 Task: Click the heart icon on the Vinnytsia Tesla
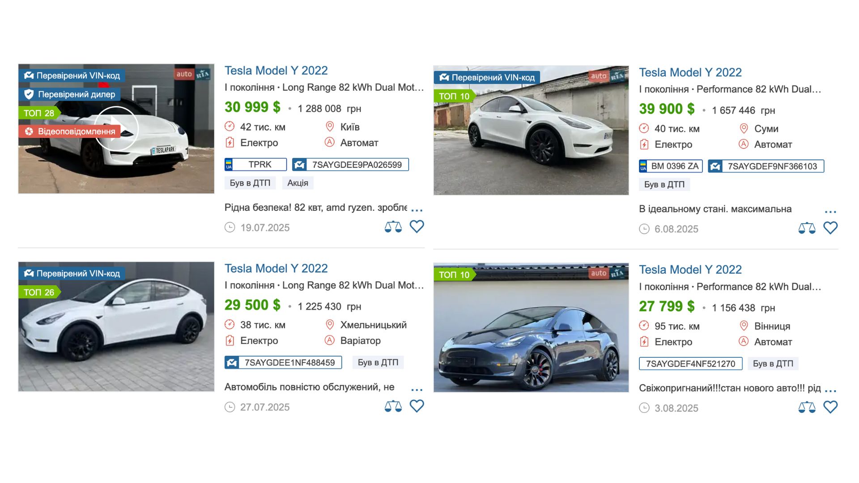click(830, 407)
